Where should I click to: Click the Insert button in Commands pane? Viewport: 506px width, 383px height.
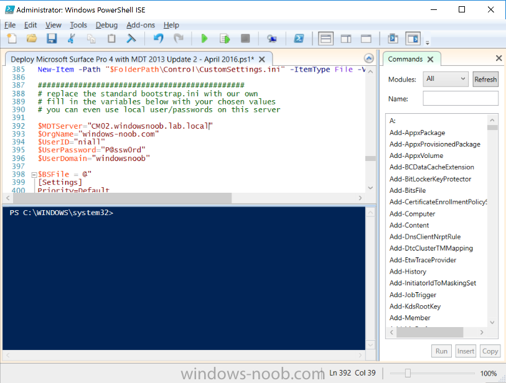[x=466, y=351]
